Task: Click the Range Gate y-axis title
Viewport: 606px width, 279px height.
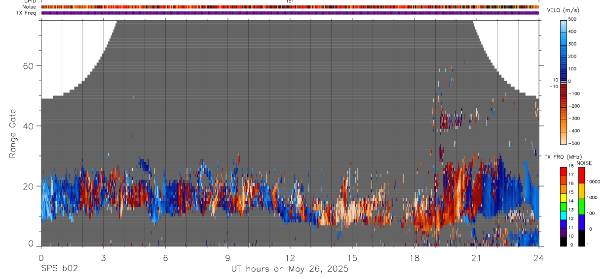Action: click(13, 134)
